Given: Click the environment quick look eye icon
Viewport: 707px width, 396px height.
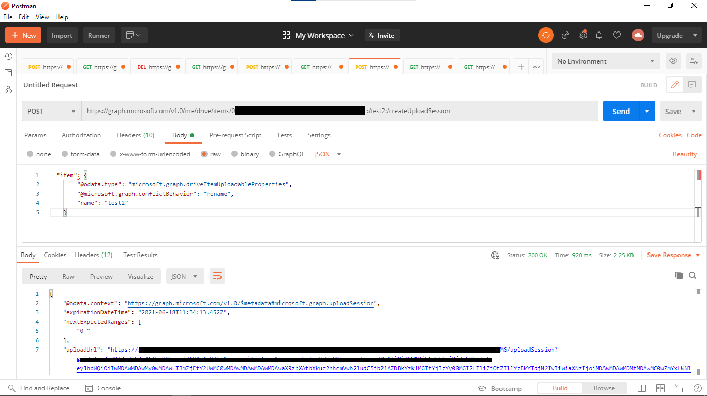Looking at the screenshot, I should [673, 61].
